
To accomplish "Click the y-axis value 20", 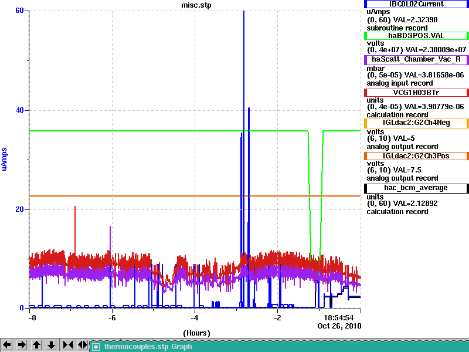I will tap(19, 209).
